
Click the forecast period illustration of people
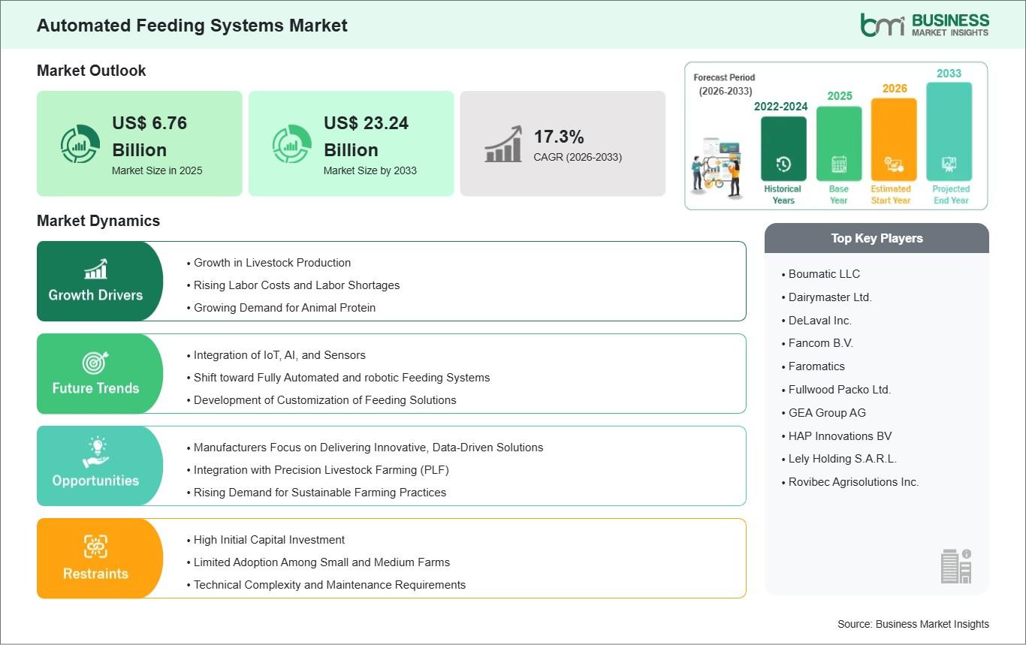(716, 167)
